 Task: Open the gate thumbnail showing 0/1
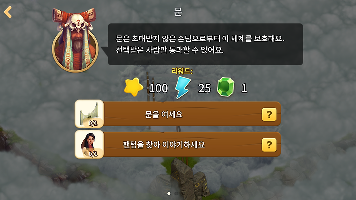(89, 114)
